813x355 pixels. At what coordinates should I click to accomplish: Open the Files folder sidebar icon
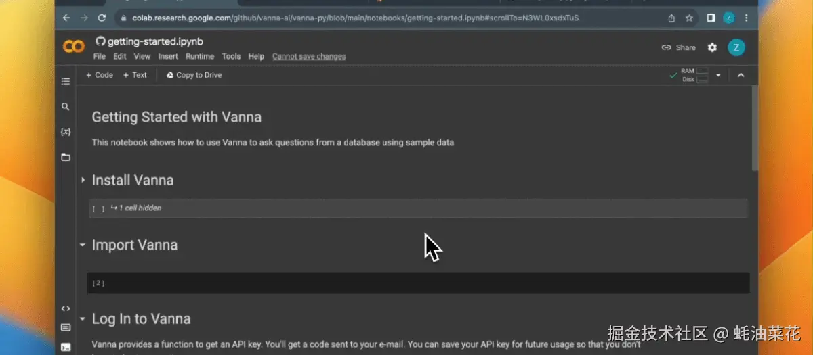pos(66,158)
